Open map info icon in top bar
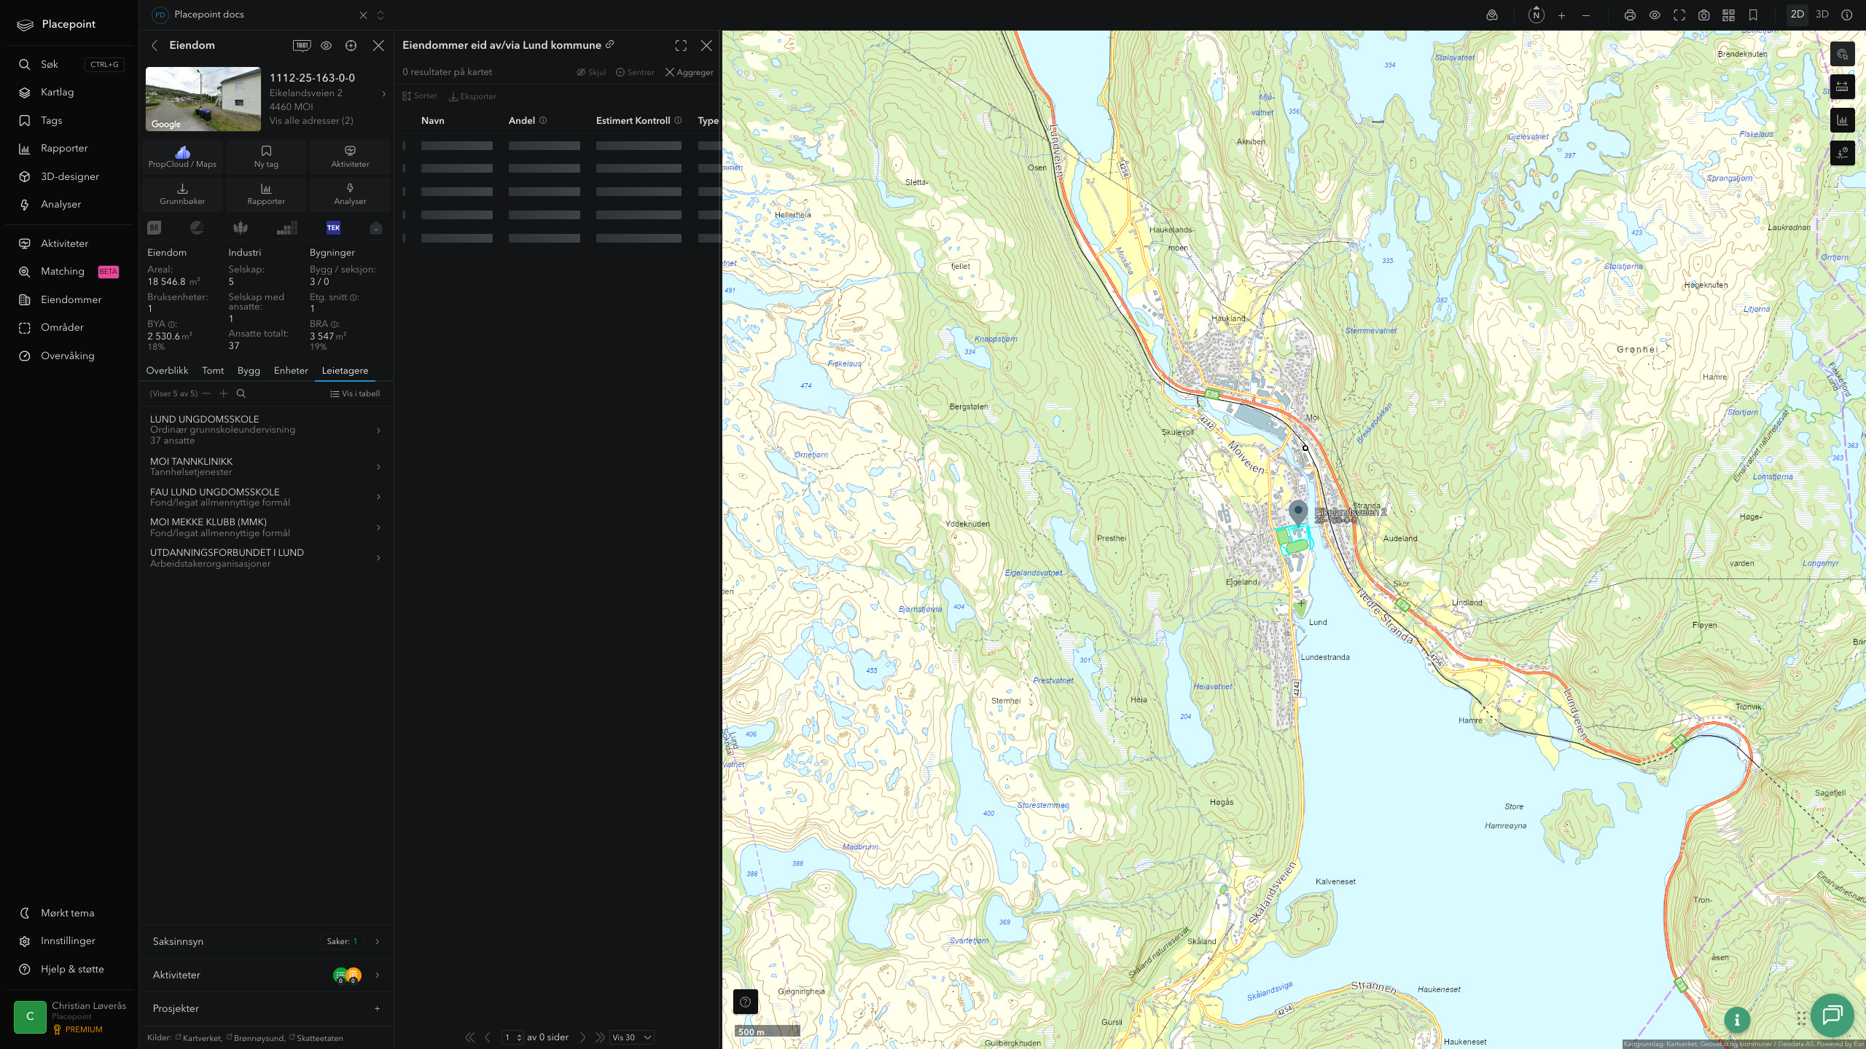The image size is (1866, 1049). pyautogui.click(x=1847, y=15)
